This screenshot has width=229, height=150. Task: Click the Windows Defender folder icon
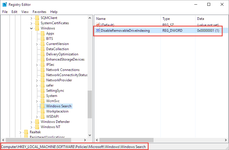click(37, 122)
